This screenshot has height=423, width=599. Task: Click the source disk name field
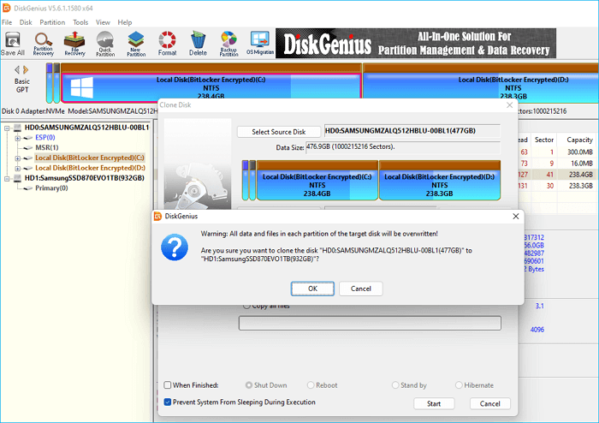click(412, 131)
